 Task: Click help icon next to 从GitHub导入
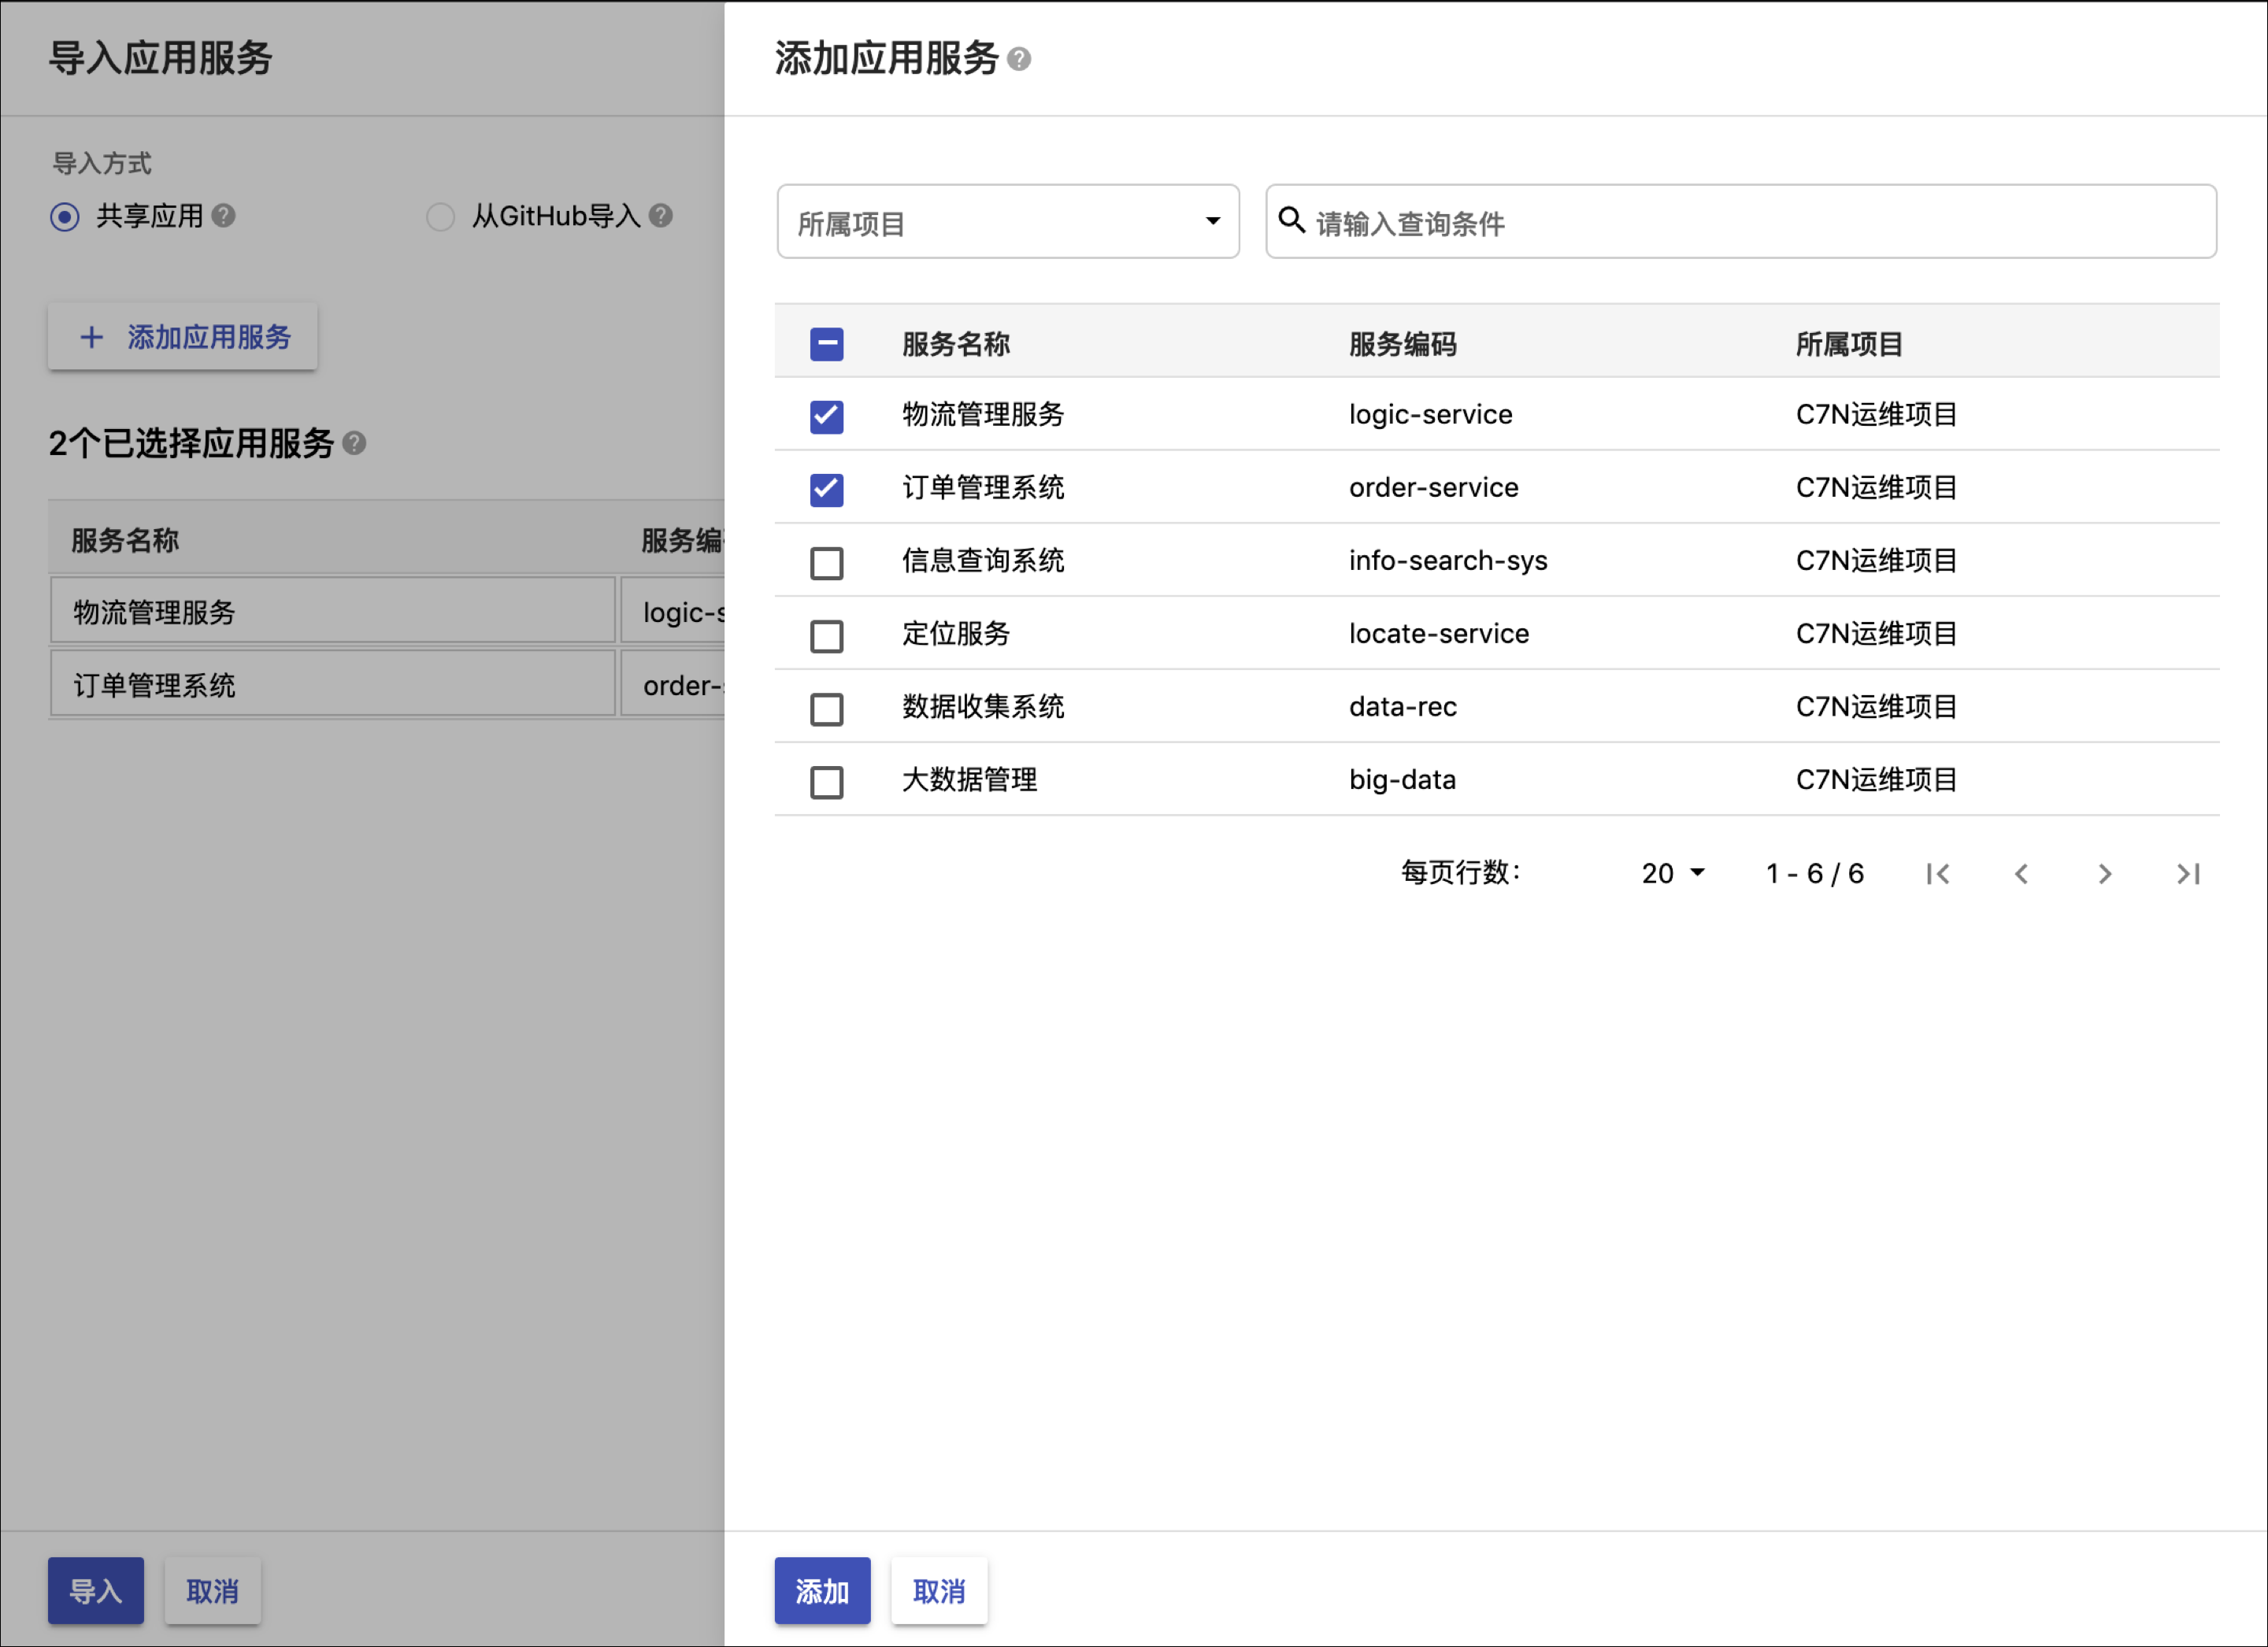tap(661, 216)
